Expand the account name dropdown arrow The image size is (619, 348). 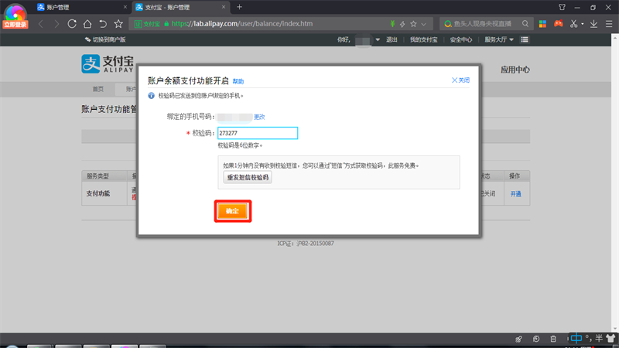pos(378,40)
